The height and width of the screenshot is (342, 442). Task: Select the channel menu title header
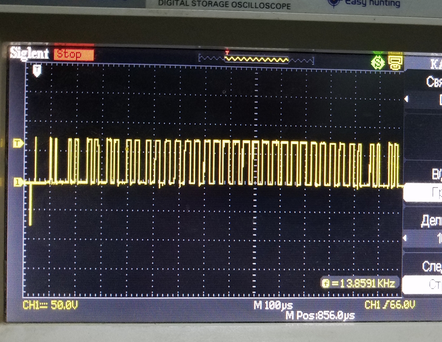tap(435, 64)
